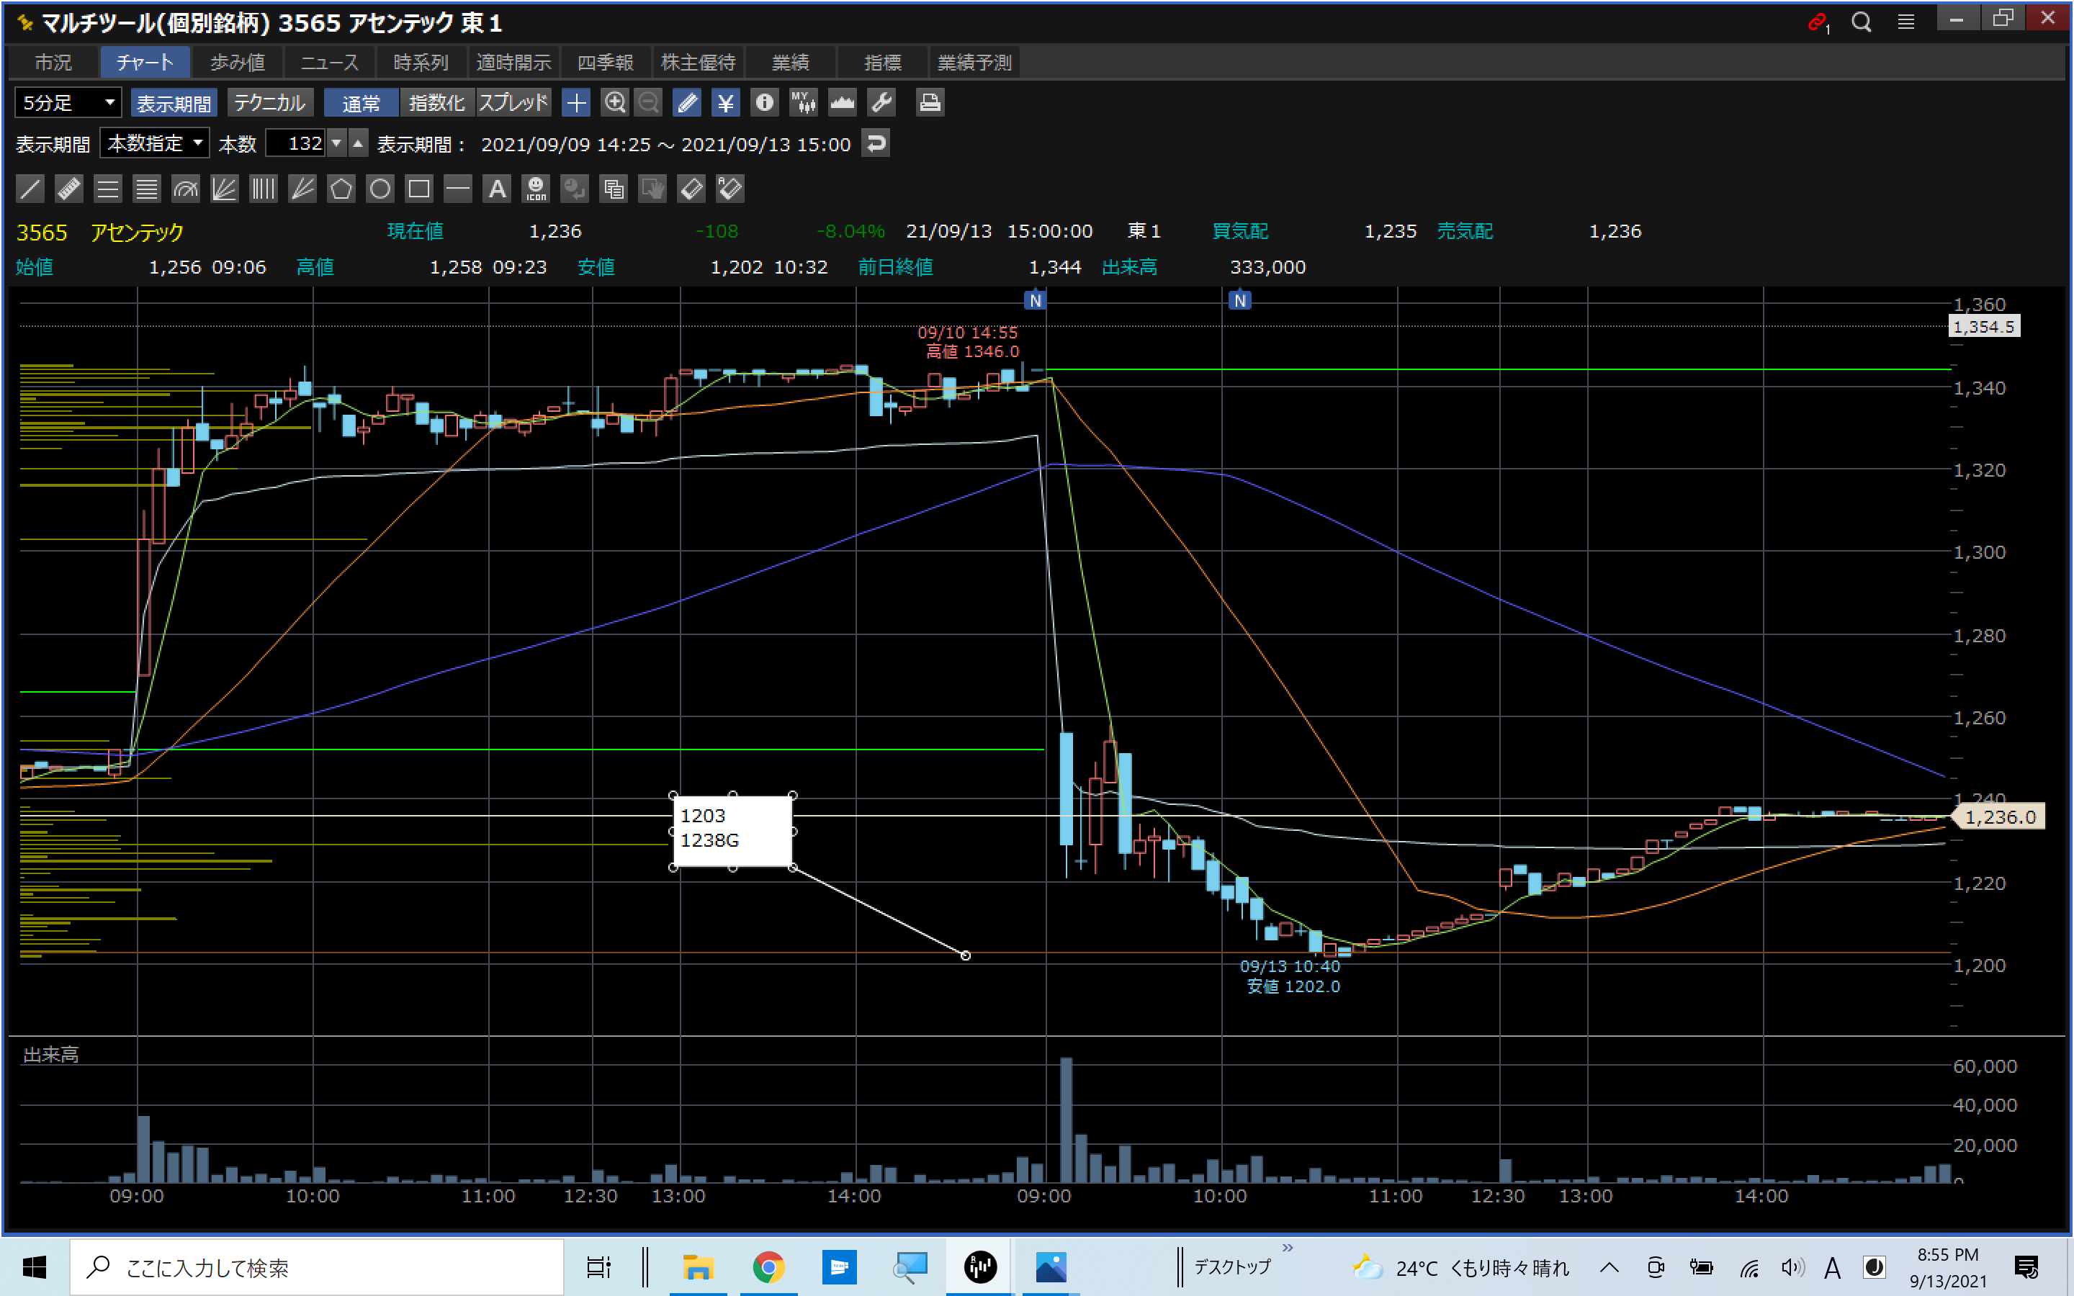Viewport: 2074px width, 1296px height.
Task: Open the 5分足 timeframe dropdown
Action: (x=68, y=103)
